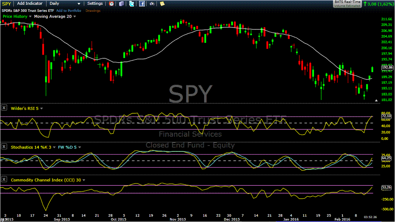Click the -250,00 CCI axis label
This screenshot has height=222, width=395.
[387, 199]
